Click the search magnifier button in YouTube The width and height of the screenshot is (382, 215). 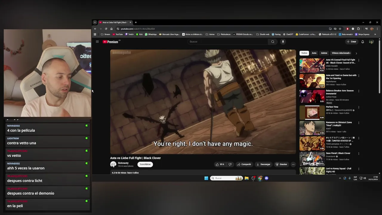pyautogui.click(x=272, y=42)
